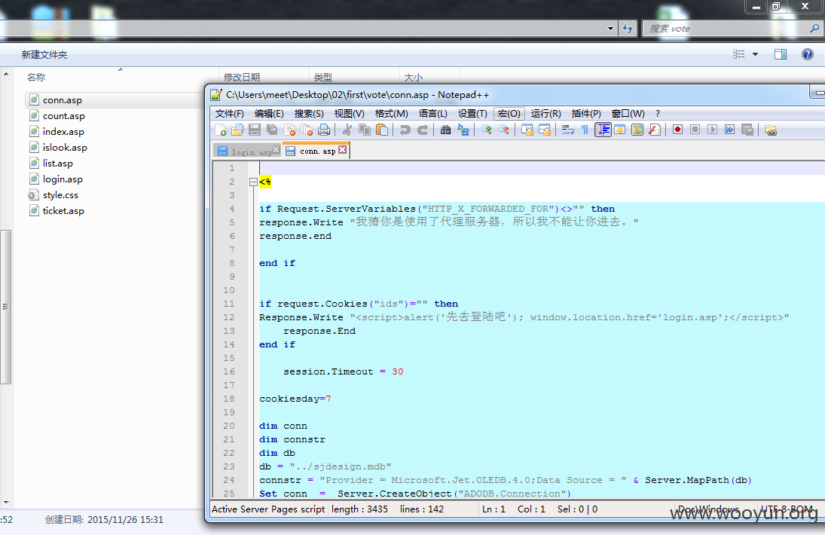Close the conn.asp tab
Screen dimensions: 825x535
343,150
